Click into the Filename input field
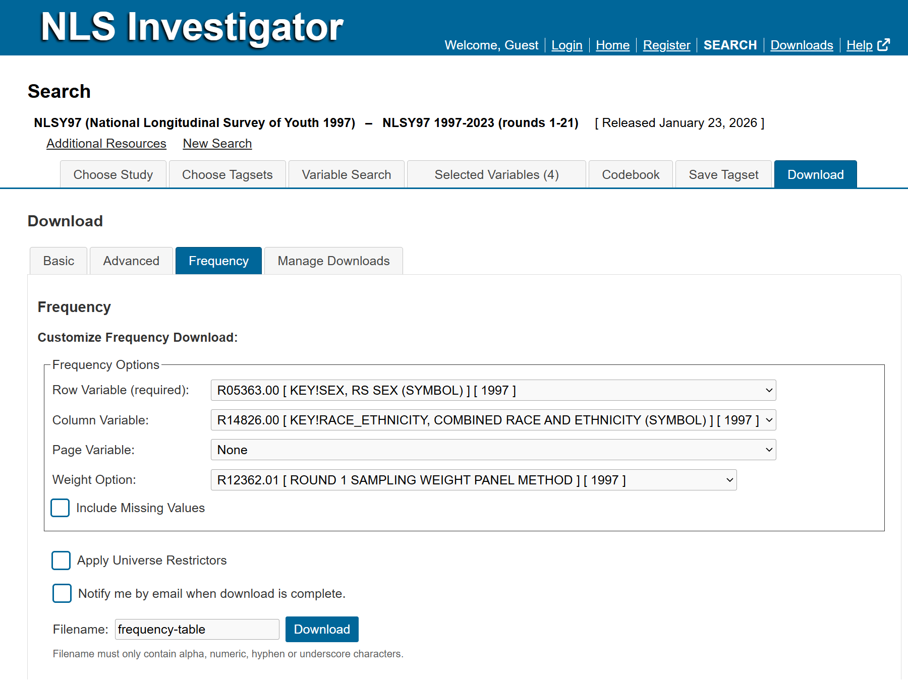Viewport: 908px width, 683px height. [x=197, y=629]
